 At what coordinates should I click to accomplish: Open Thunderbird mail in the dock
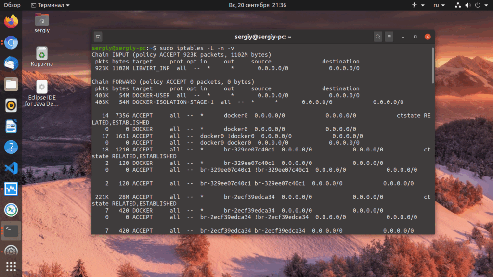click(11, 63)
